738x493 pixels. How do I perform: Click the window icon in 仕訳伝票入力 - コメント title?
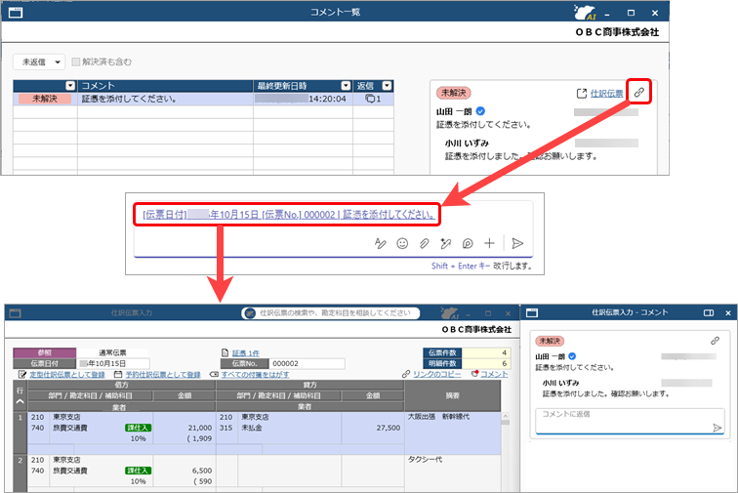point(532,312)
